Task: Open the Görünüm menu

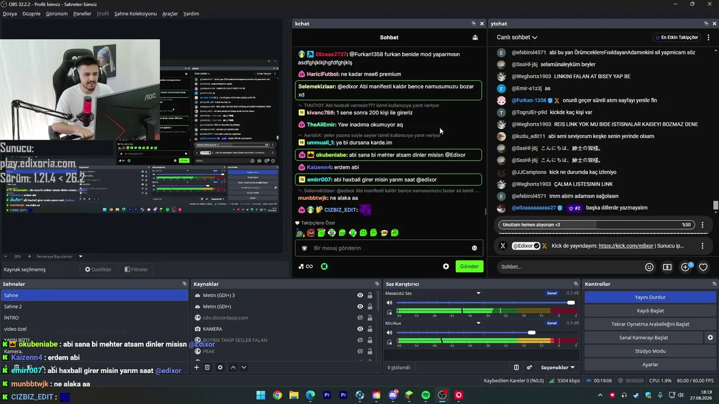Action: (57, 13)
